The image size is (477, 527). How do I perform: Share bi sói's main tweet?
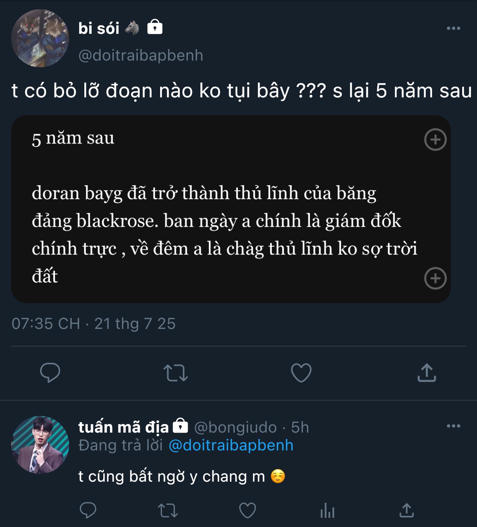click(x=426, y=373)
